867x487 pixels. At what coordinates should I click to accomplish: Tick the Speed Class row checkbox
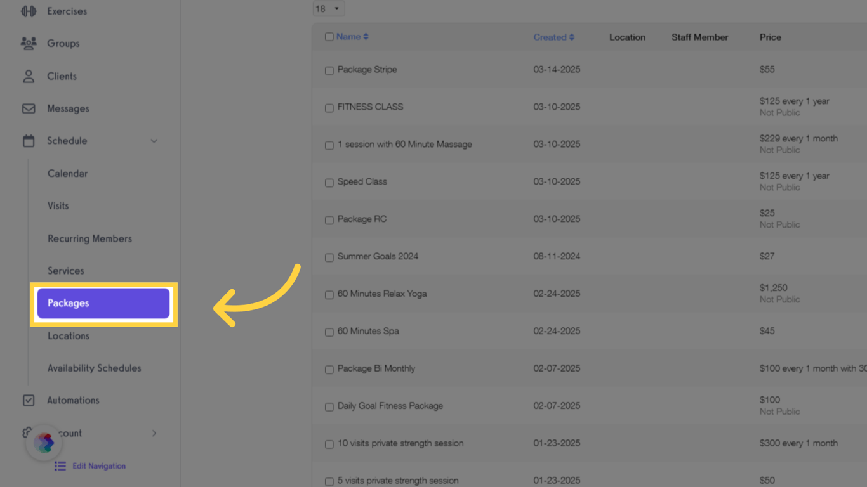coord(329,183)
